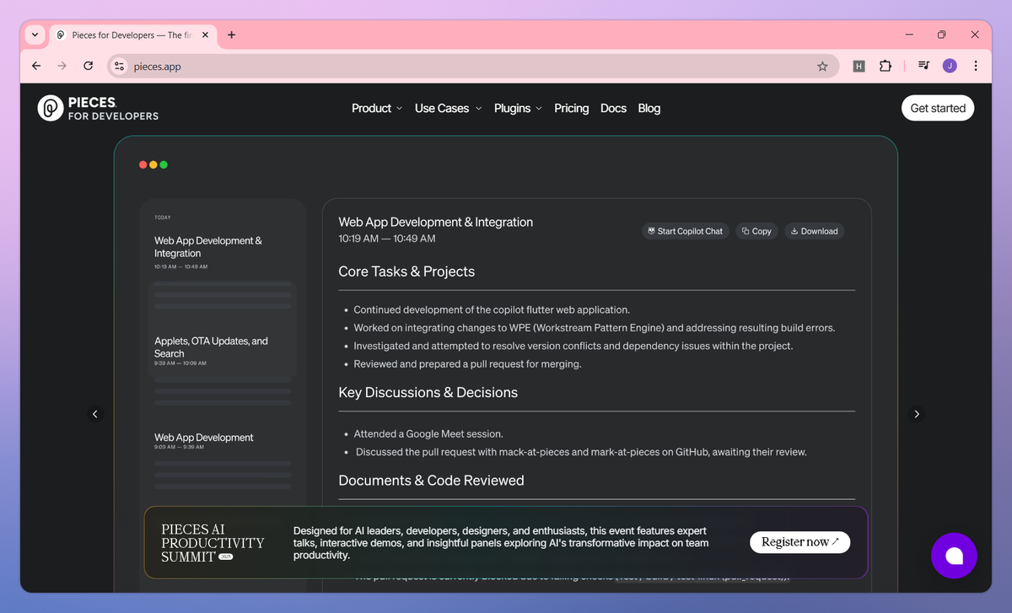Screen dimensions: 1012x613
Task: Select the Pricing menu item
Action: coord(571,108)
